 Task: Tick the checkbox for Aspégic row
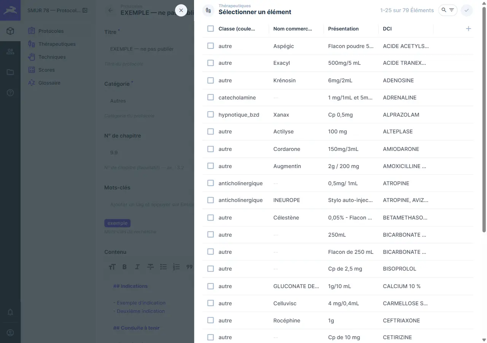pos(210,46)
